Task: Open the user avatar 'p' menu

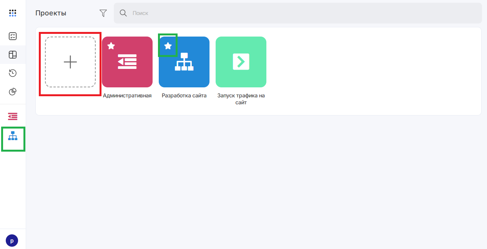Action: pyautogui.click(x=12, y=241)
